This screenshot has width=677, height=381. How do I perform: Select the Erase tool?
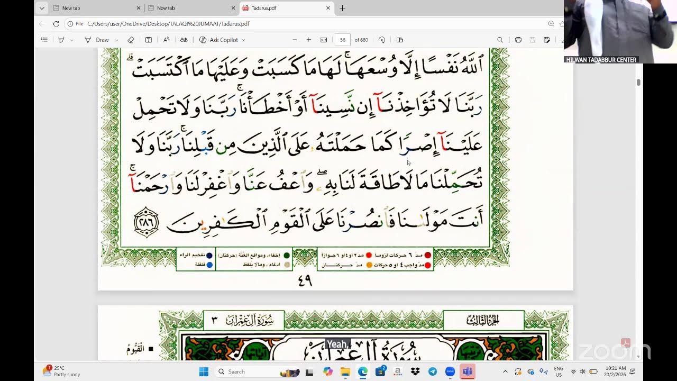[x=131, y=40]
